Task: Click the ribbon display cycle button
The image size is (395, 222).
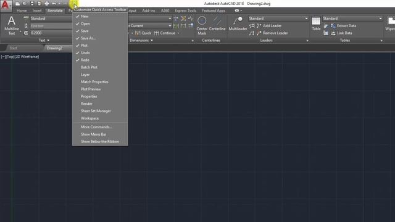Action: coord(236,10)
